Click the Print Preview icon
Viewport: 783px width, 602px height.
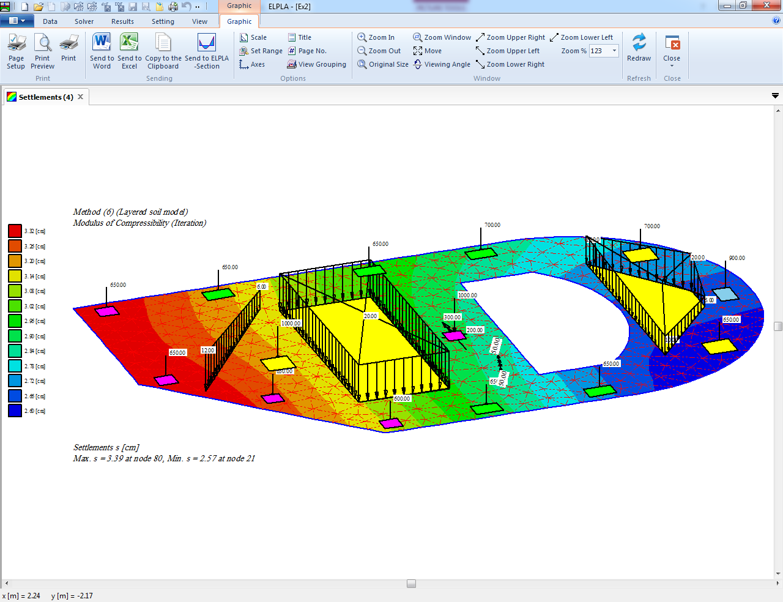pos(42,51)
